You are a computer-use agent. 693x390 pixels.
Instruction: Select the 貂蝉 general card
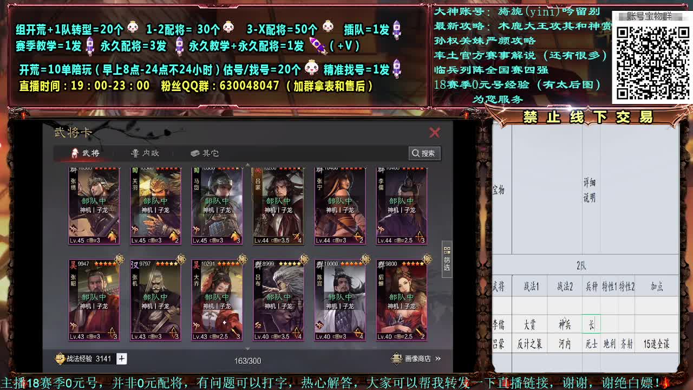402,301
